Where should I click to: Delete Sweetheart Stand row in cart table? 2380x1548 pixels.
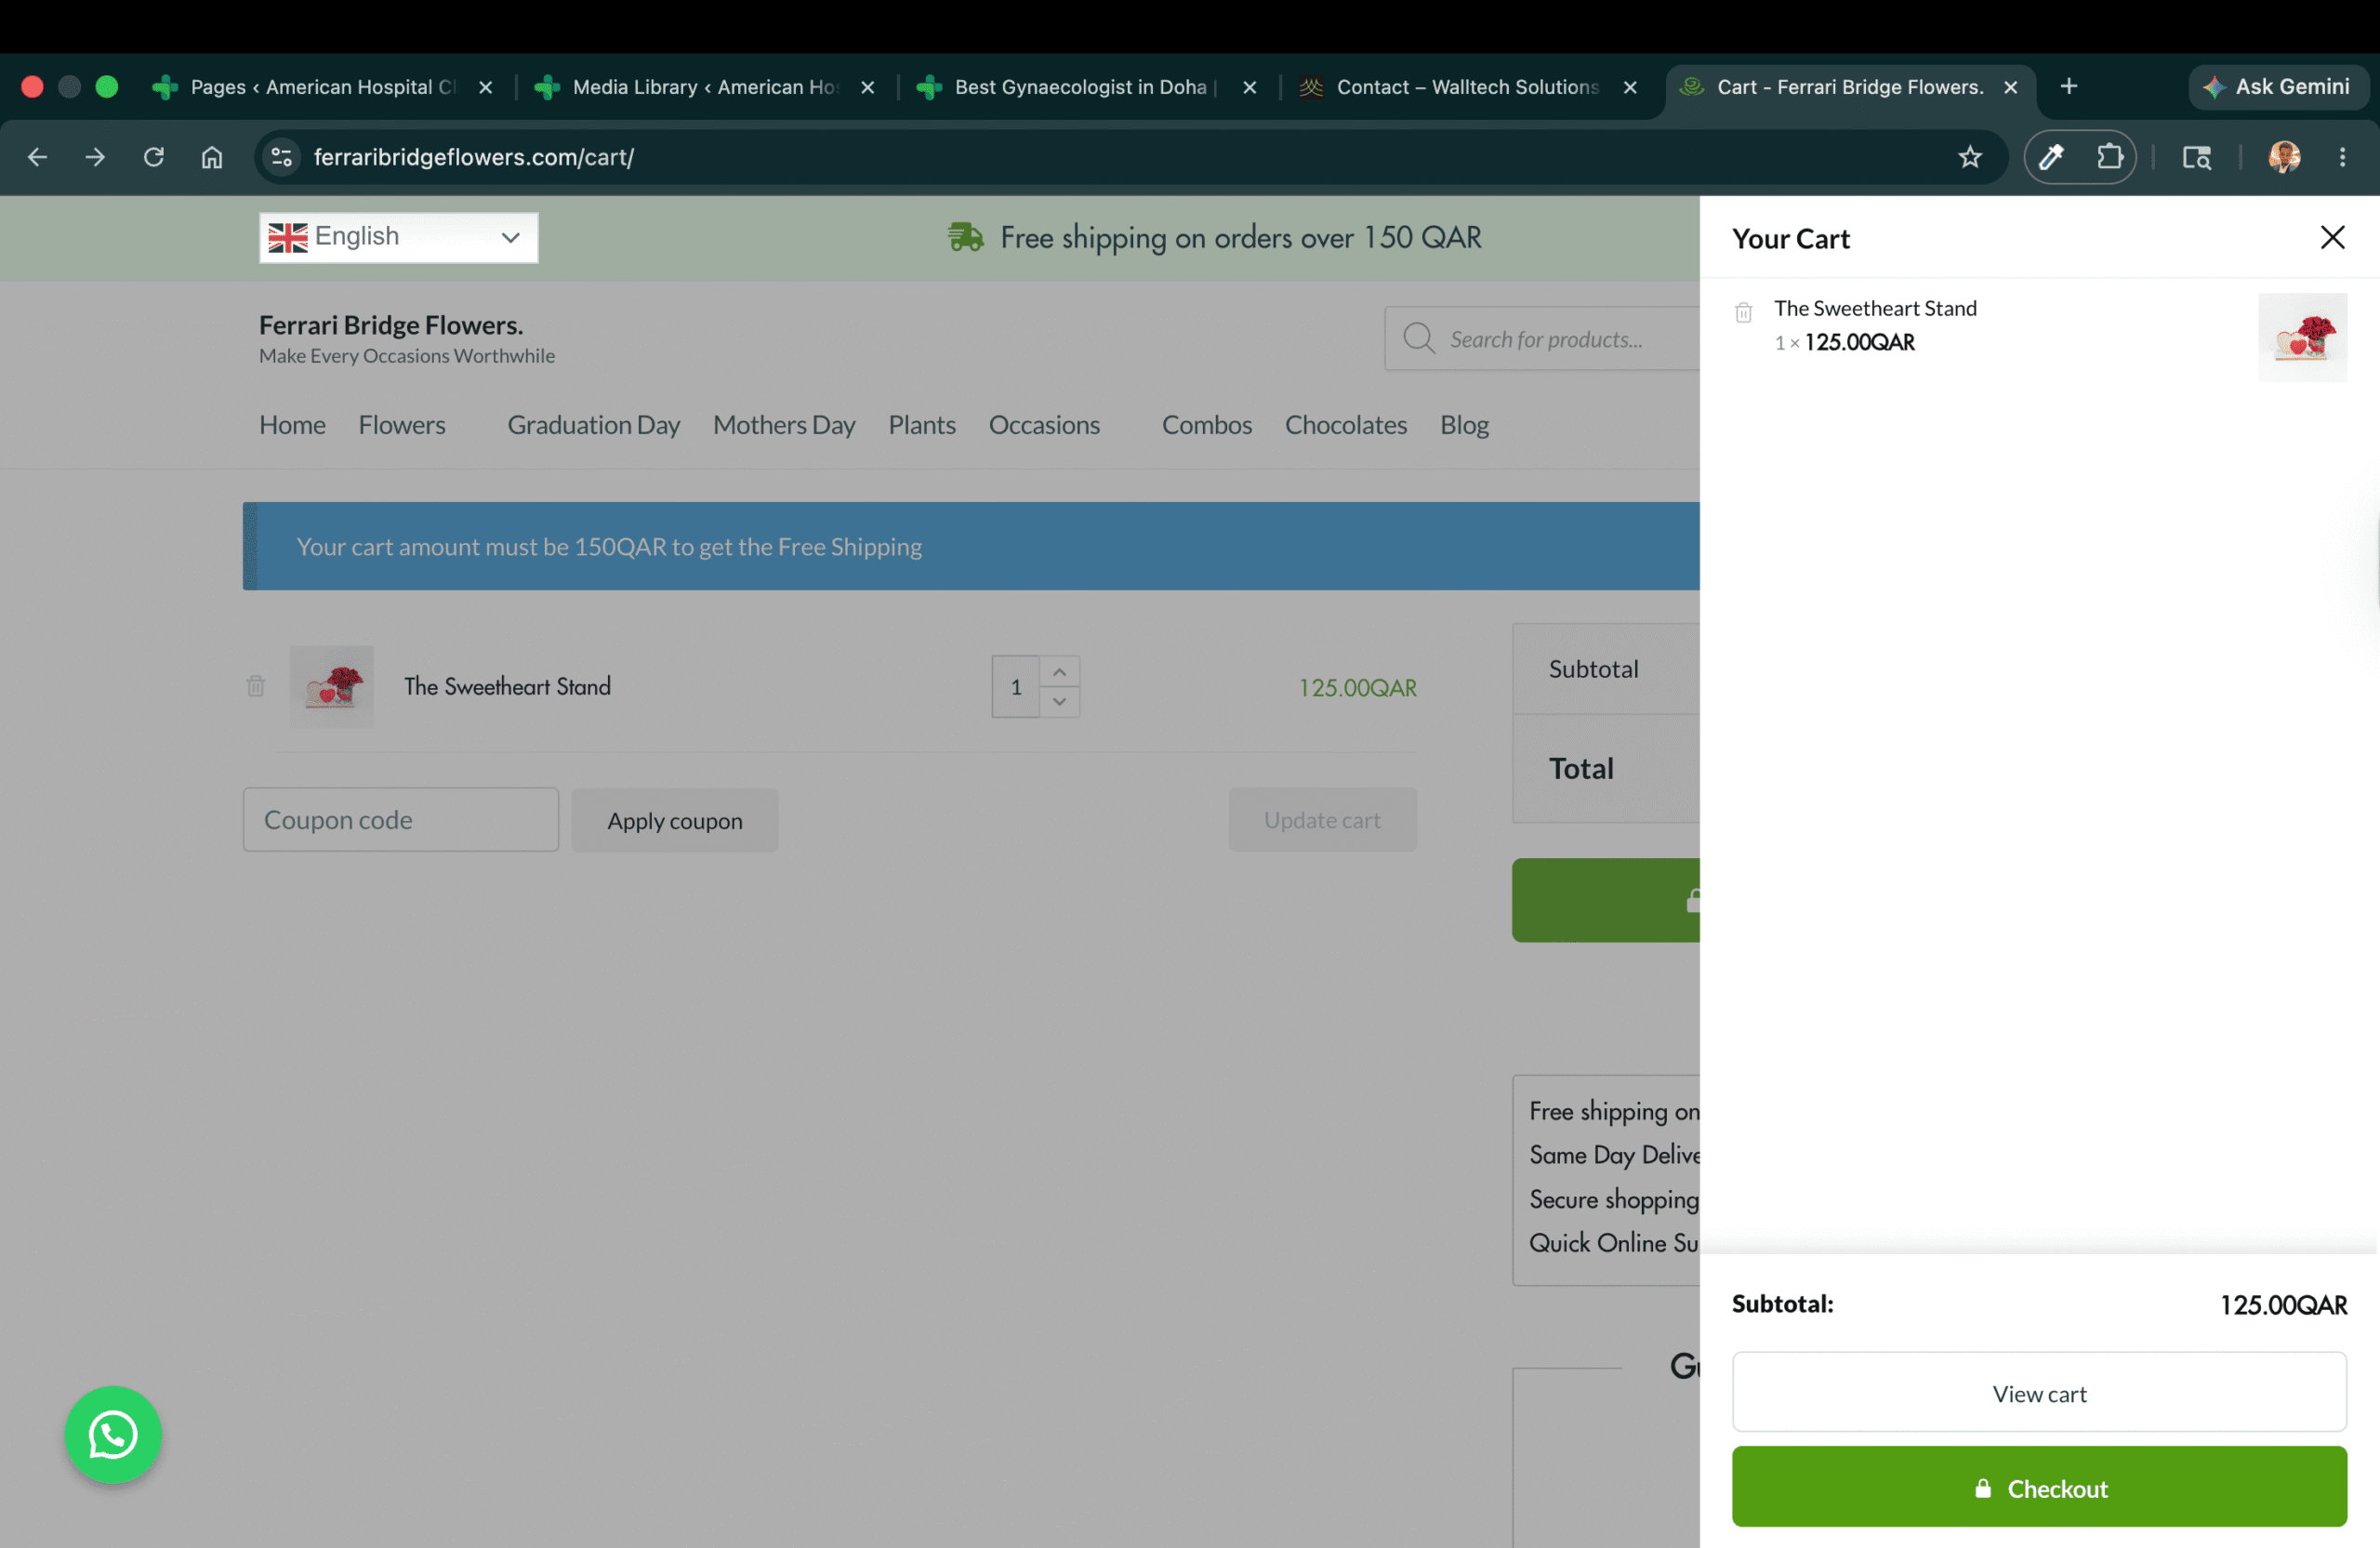click(256, 686)
